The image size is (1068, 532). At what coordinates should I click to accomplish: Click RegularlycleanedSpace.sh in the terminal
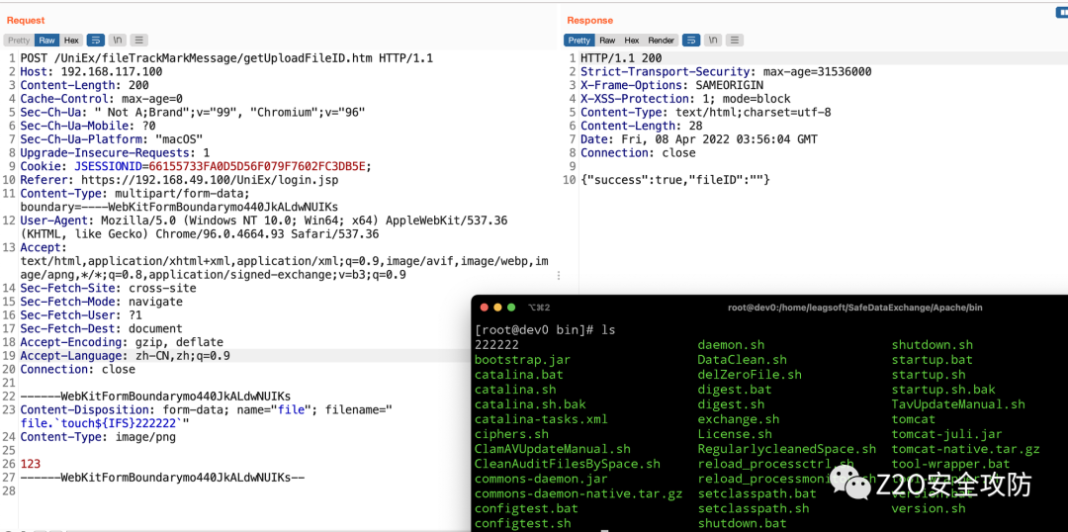click(787, 449)
